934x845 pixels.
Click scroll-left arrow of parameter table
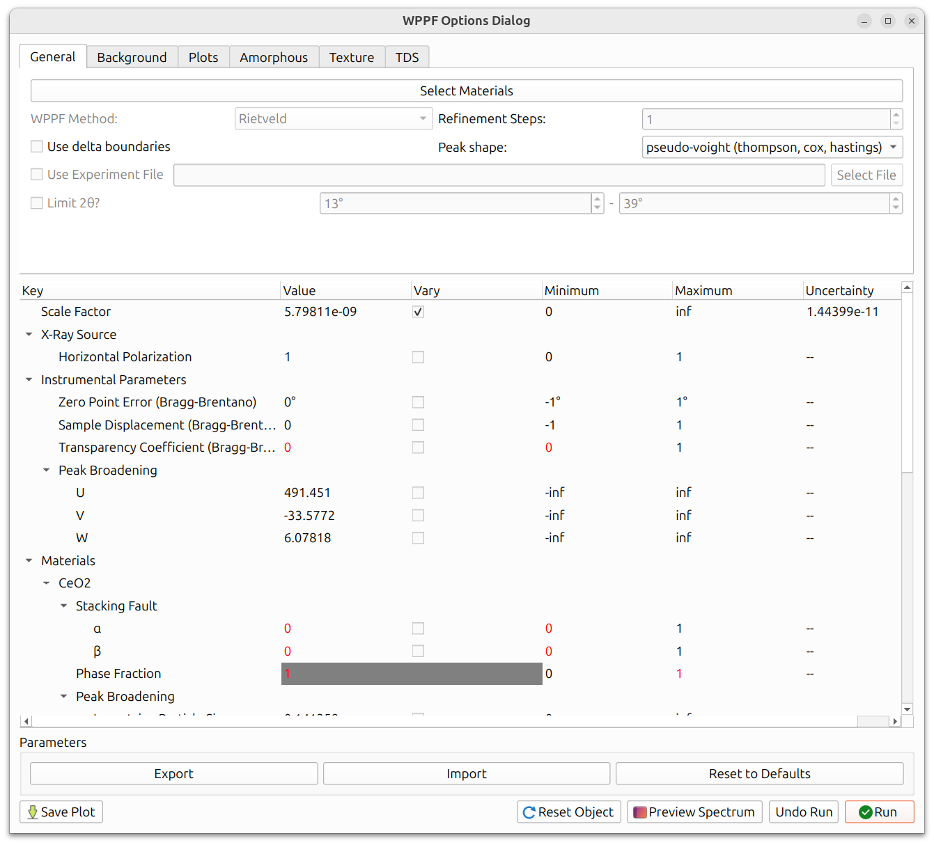(x=26, y=722)
